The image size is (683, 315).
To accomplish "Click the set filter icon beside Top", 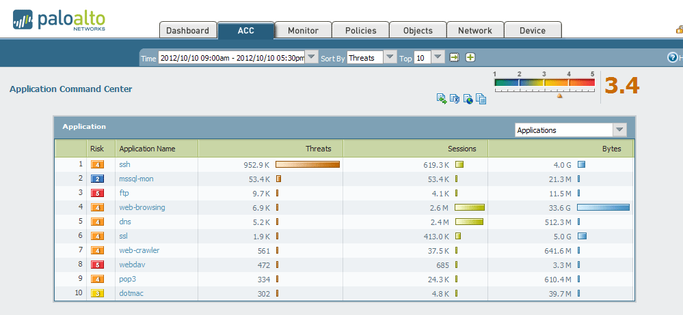I will (455, 58).
